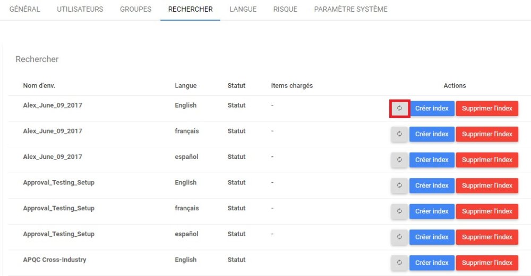Refresh status for Alex_June_09_2017 English row
This screenshot has height=276, width=531.
tap(399, 109)
